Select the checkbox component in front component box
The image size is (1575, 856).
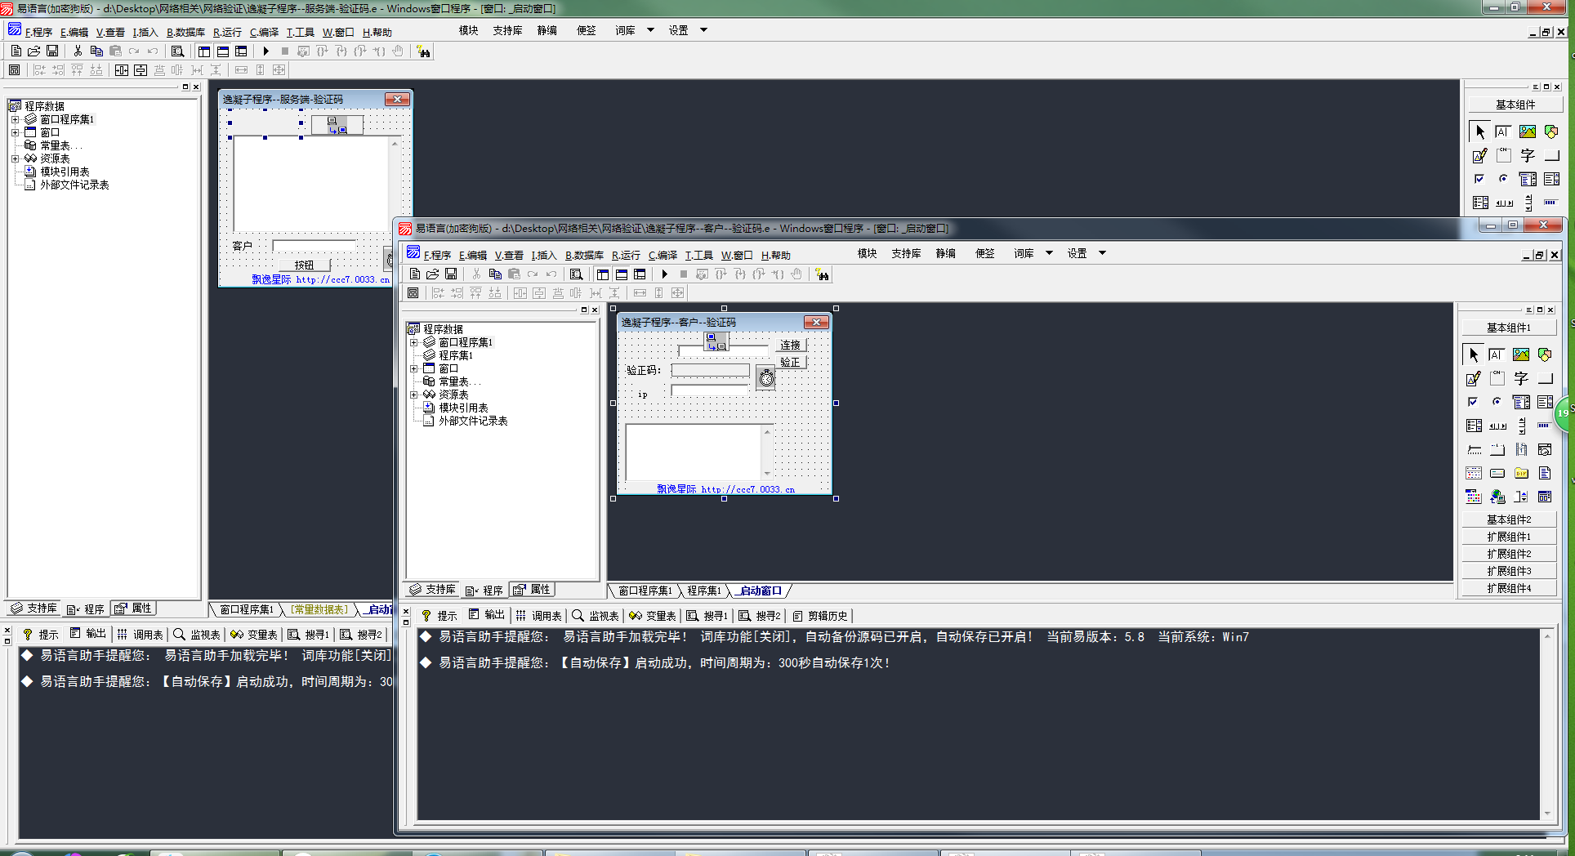pos(1473,402)
